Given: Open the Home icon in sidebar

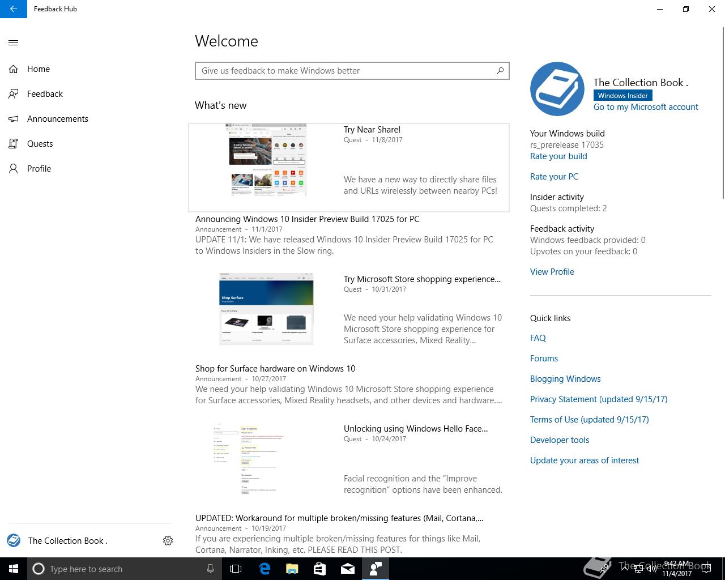Looking at the screenshot, I should click(x=14, y=69).
